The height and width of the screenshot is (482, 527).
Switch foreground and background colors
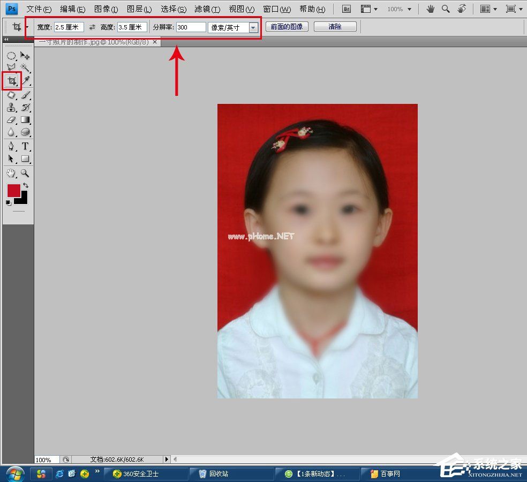[26, 185]
